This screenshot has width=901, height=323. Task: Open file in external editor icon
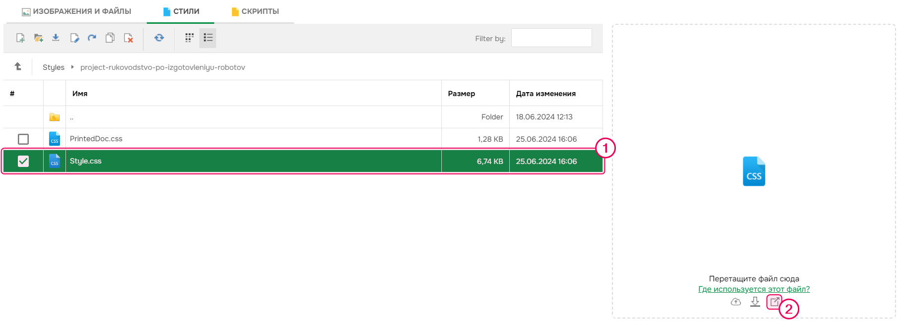774,302
